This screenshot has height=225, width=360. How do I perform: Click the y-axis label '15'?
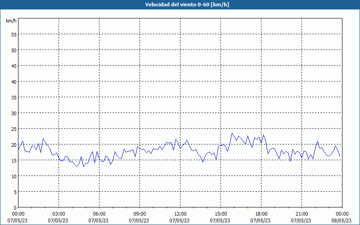coord(14,161)
